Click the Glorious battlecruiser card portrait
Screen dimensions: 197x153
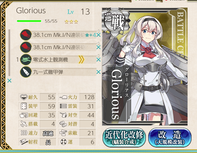pyautogui.click(x=145, y=67)
